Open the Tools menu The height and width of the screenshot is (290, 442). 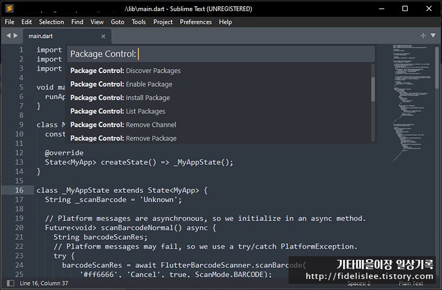(139, 22)
